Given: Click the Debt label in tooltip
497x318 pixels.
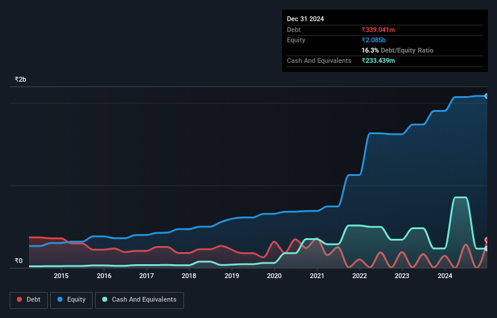Looking at the screenshot, I should [294, 30].
